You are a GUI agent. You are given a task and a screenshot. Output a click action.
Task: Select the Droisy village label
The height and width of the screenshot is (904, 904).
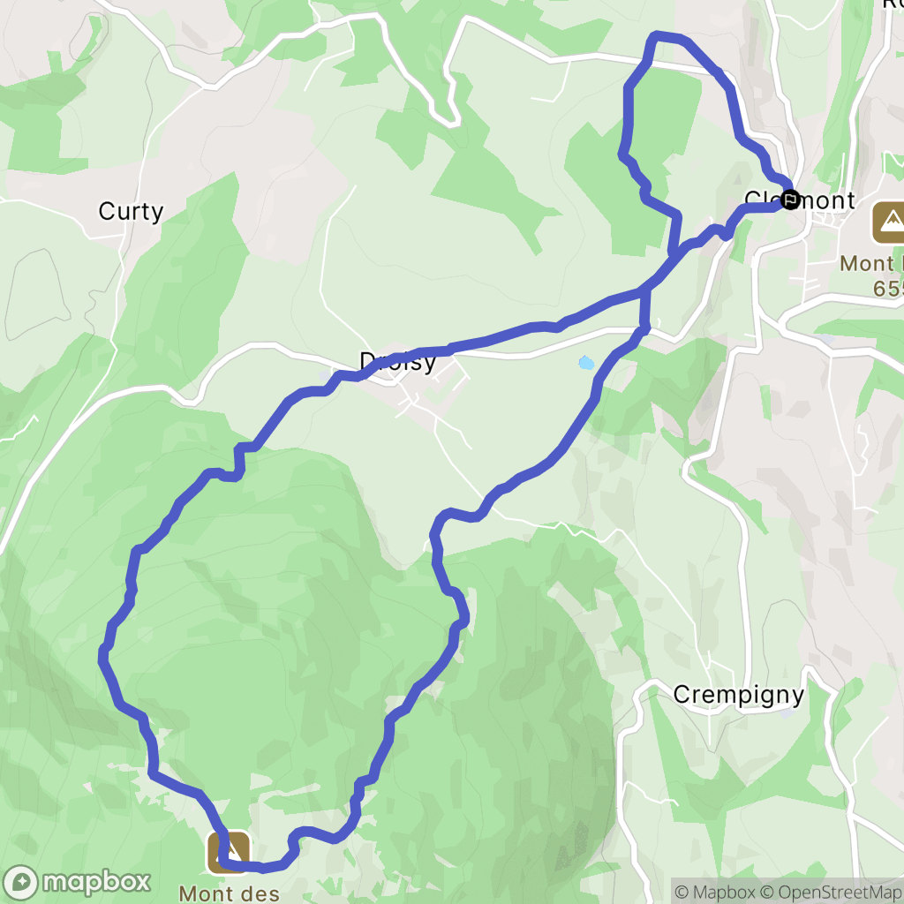(x=398, y=363)
